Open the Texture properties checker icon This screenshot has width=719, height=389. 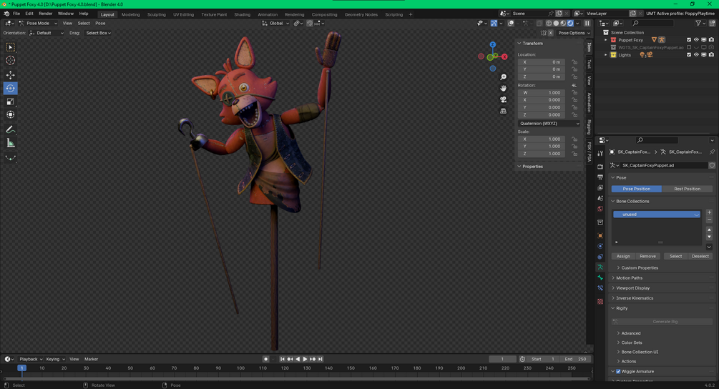point(600,302)
